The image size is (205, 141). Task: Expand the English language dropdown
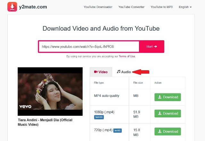tap(185, 7)
